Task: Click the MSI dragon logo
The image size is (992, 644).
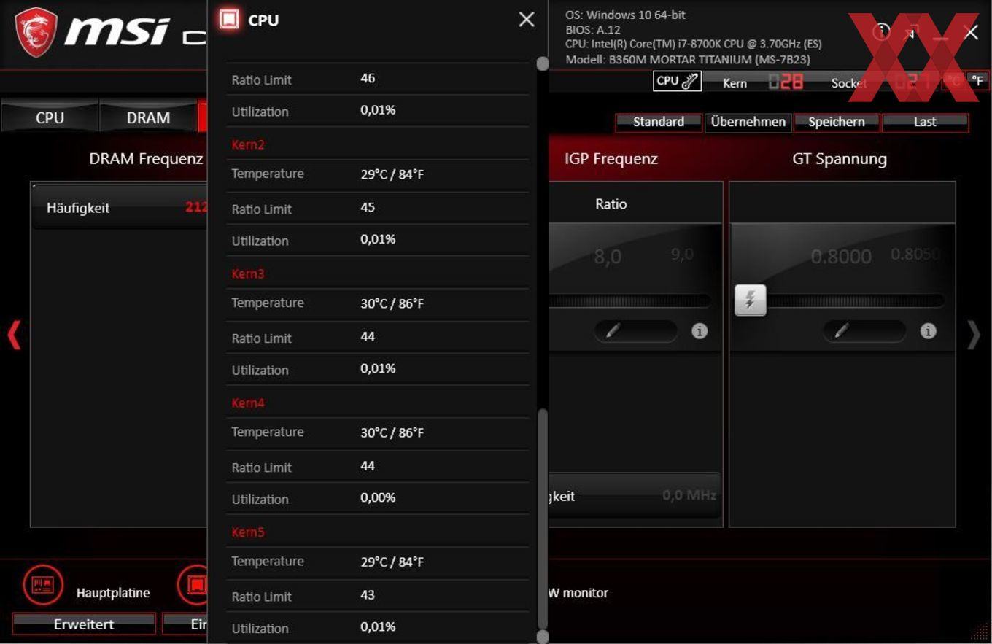Action: coord(36,32)
